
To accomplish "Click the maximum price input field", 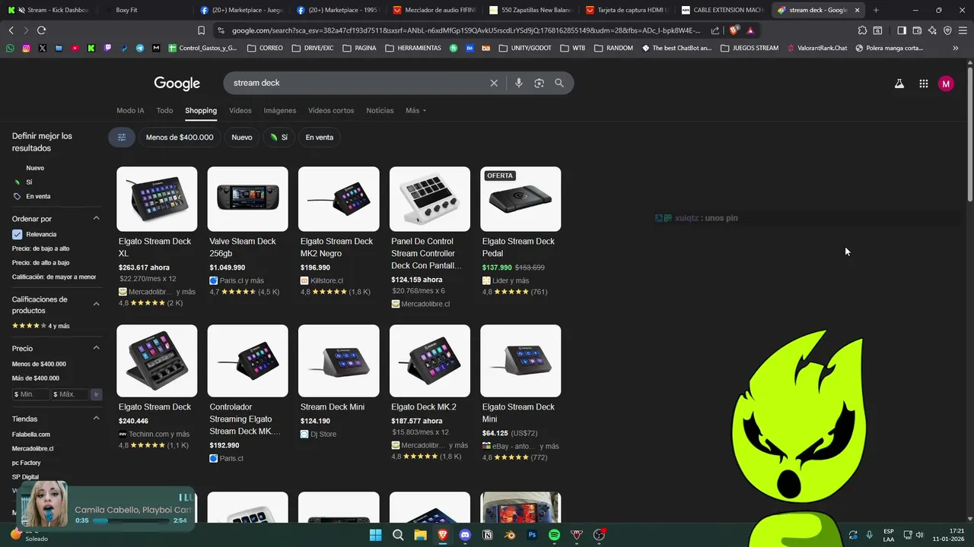I will pos(71,394).
